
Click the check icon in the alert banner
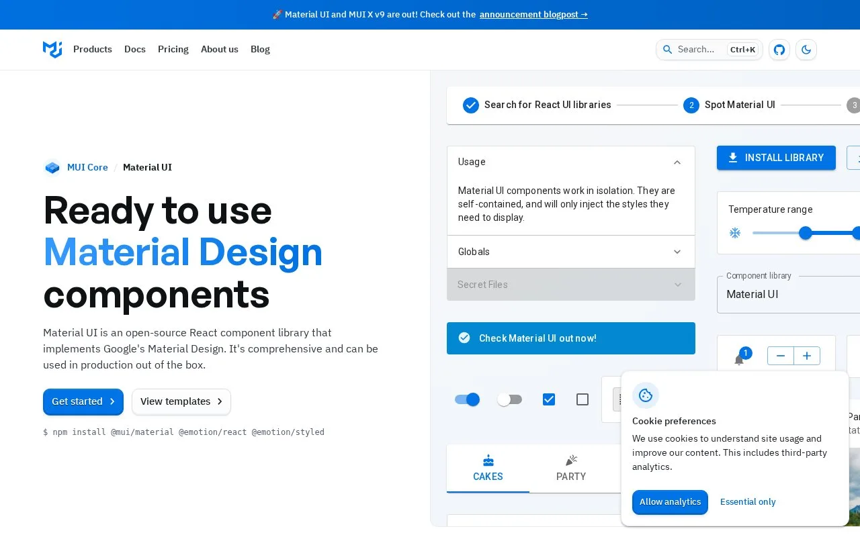tap(464, 338)
